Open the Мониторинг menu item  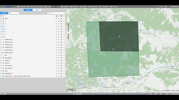point(22,7)
